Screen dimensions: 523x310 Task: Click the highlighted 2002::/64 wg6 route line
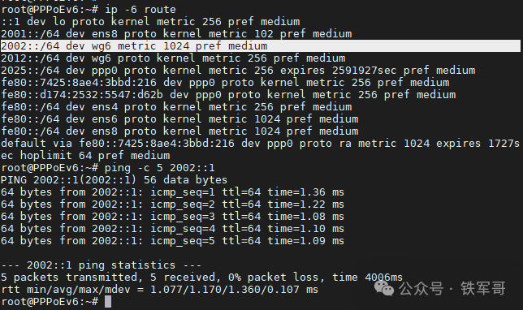pos(261,46)
